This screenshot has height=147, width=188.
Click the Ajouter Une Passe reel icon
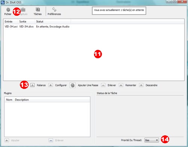73,85
